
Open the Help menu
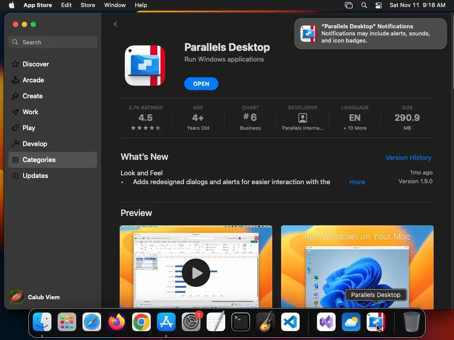[141, 5]
